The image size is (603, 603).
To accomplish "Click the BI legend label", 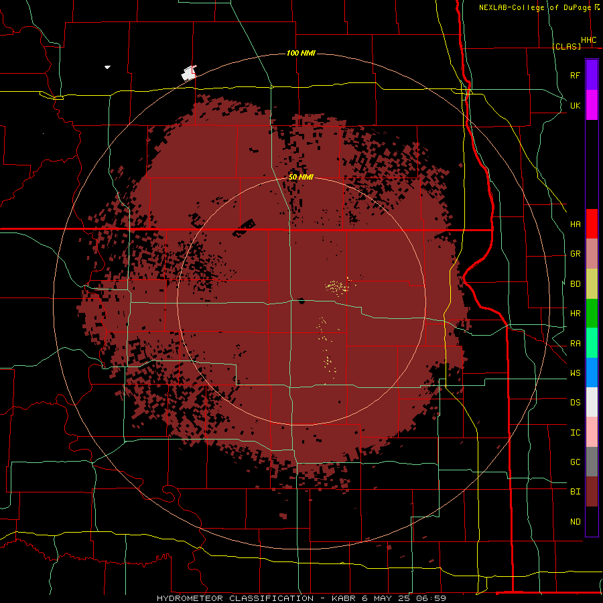I will click(575, 492).
